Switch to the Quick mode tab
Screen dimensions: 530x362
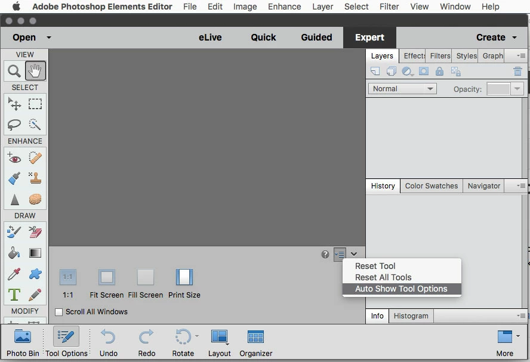263,38
